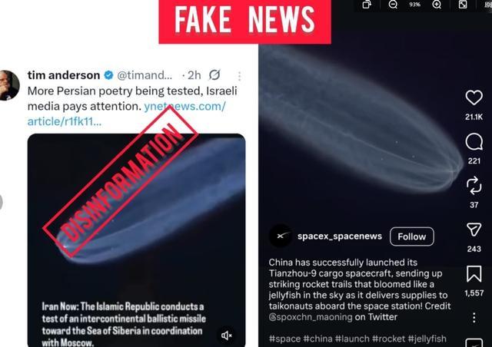The image size is (492, 347).
Task: Open comments via speech bubble icon
Action: (x=474, y=142)
